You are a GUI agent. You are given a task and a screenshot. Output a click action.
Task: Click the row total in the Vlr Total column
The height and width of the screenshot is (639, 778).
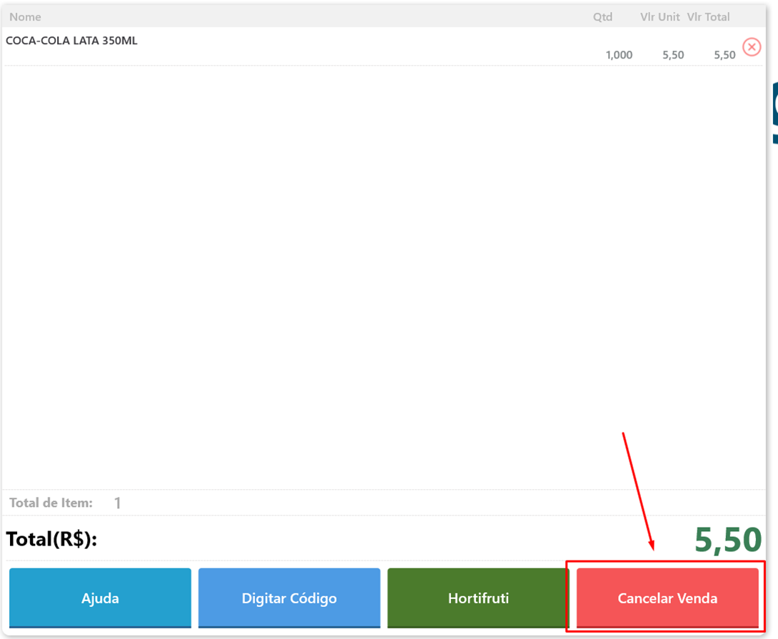(724, 55)
